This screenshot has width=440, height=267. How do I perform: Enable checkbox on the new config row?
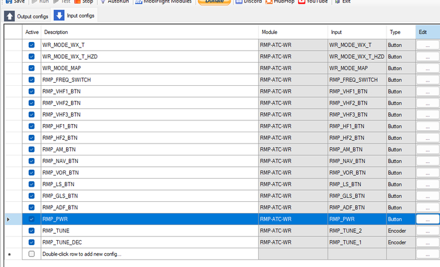(32, 254)
